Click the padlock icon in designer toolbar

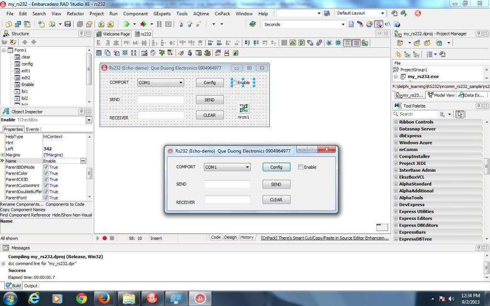point(189,53)
